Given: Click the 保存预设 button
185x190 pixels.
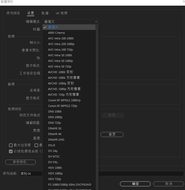Looking at the screenshot, I should 20,162.
